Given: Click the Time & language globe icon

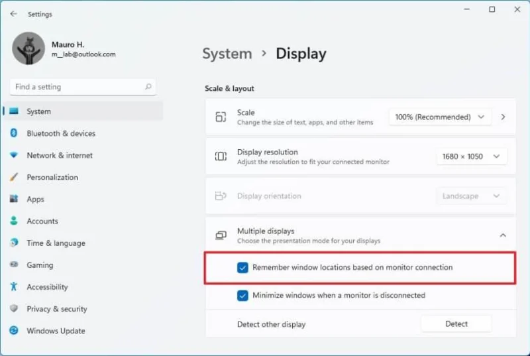Looking at the screenshot, I should pos(14,243).
